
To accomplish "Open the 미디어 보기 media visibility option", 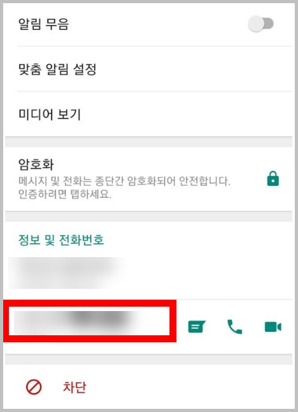I will (149, 114).
